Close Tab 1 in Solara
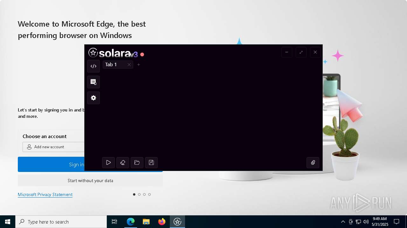This screenshot has height=228, width=407. 129,65
